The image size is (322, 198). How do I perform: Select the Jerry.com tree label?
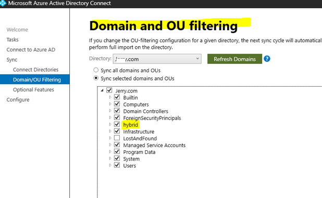point(126,91)
